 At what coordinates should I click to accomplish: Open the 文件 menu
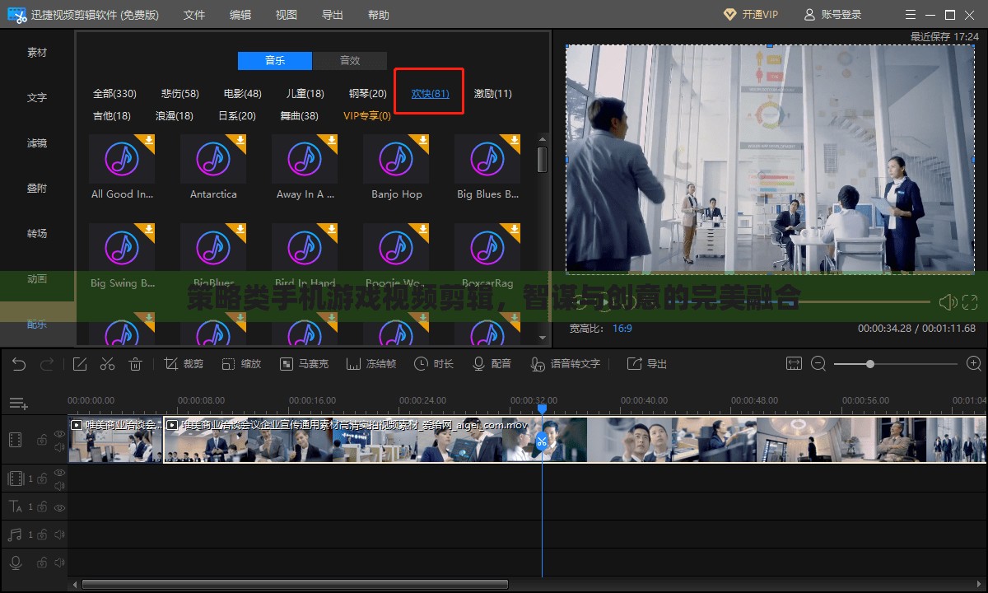[x=194, y=15]
